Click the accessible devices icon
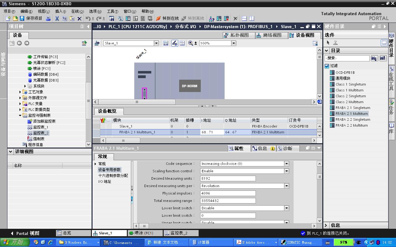Viewport: 396px width, 247px height. pyautogui.click(x=212, y=19)
